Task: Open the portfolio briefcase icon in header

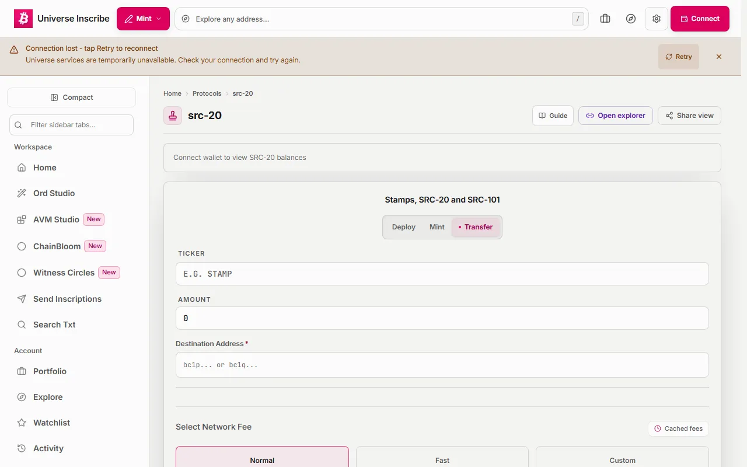Action: coord(605,19)
